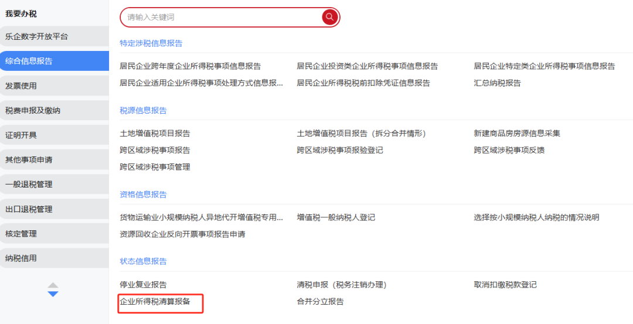This screenshot has height=324, width=633.
Task: Open 证明开具 sidebar menu
Action: pyautogui.click(x=54, y=135)
